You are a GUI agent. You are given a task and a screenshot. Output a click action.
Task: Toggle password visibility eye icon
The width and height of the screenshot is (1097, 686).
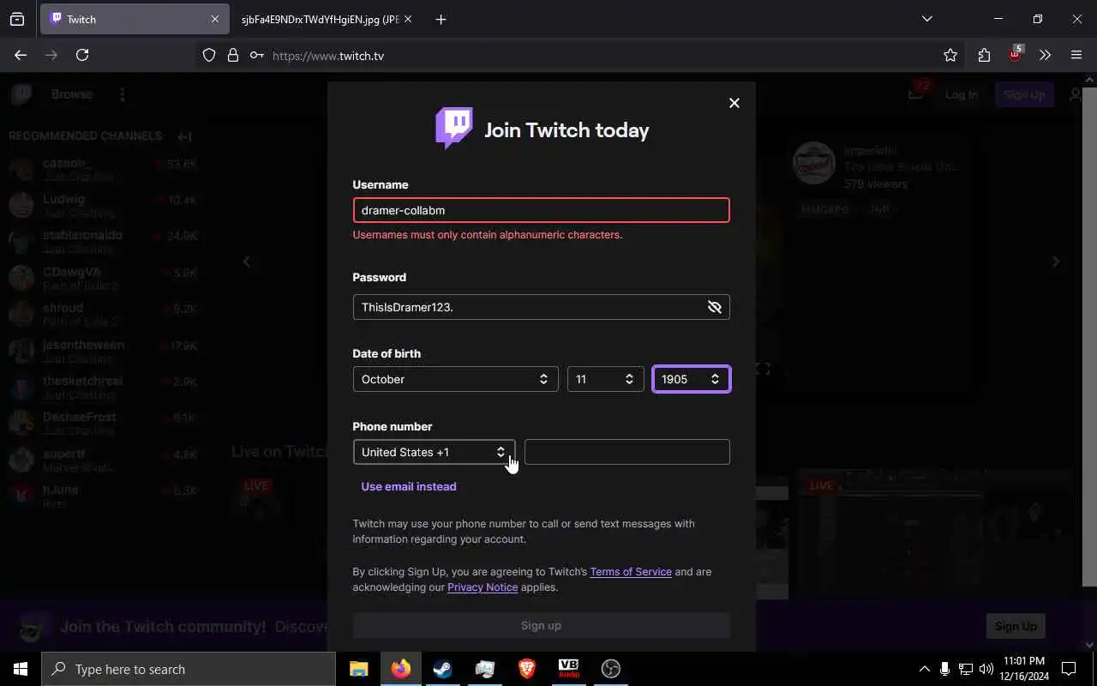coord(715,307)
